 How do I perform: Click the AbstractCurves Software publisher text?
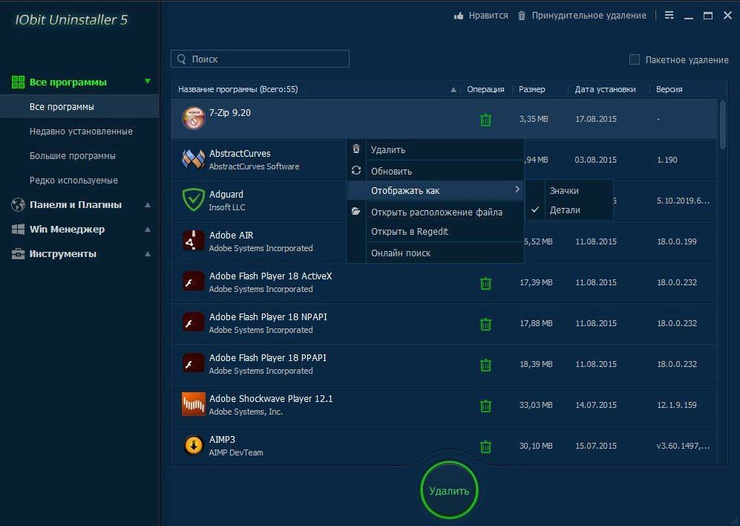[x=254, y=167]
